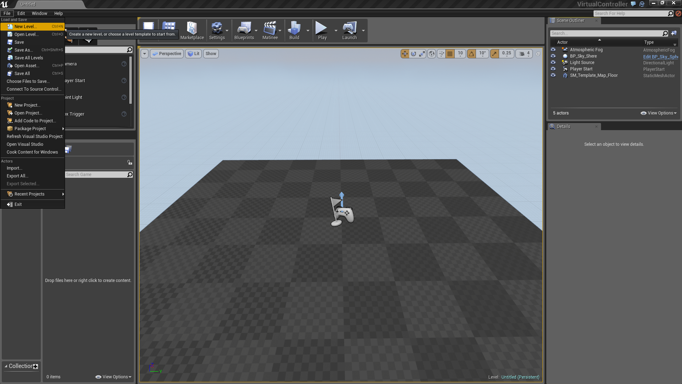This screenshot has width=682, height=384.
Task: Open the grid snap size dropdown
Action: [x=460, y=54]
